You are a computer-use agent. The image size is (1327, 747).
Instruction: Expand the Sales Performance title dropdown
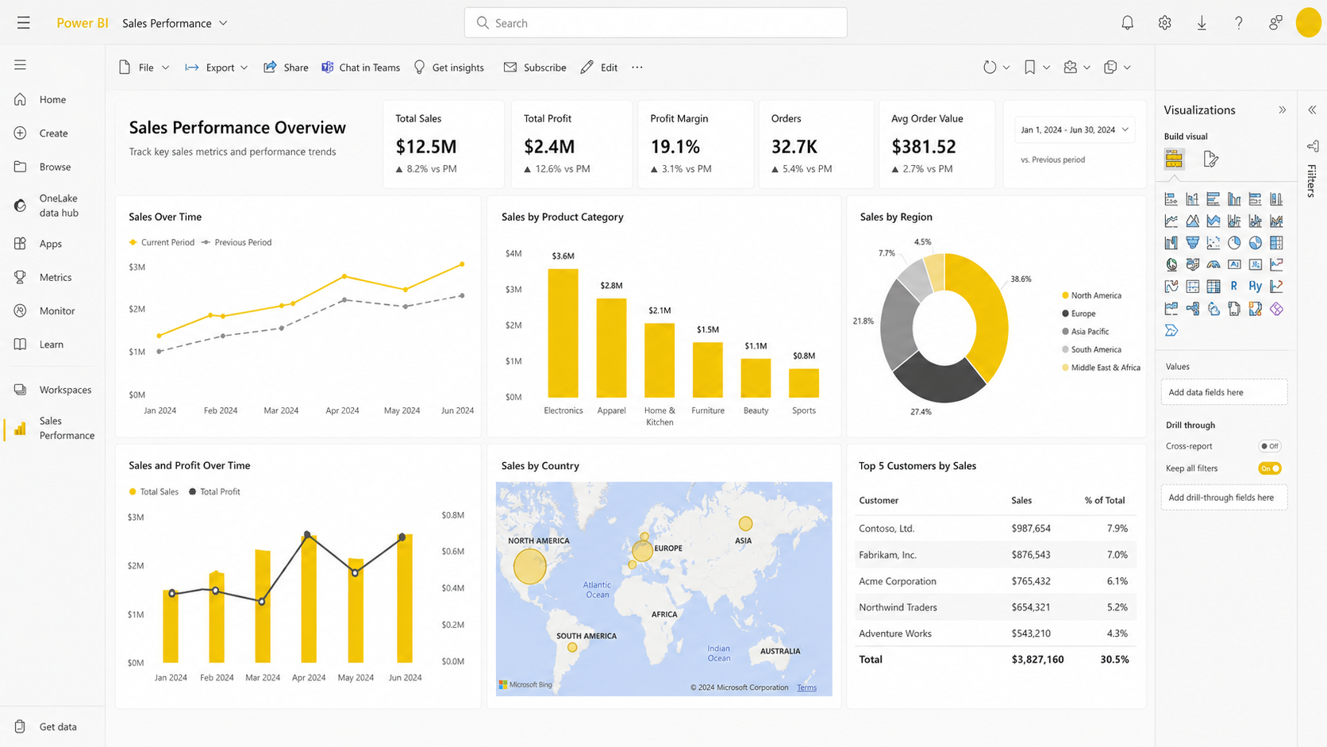223,23
